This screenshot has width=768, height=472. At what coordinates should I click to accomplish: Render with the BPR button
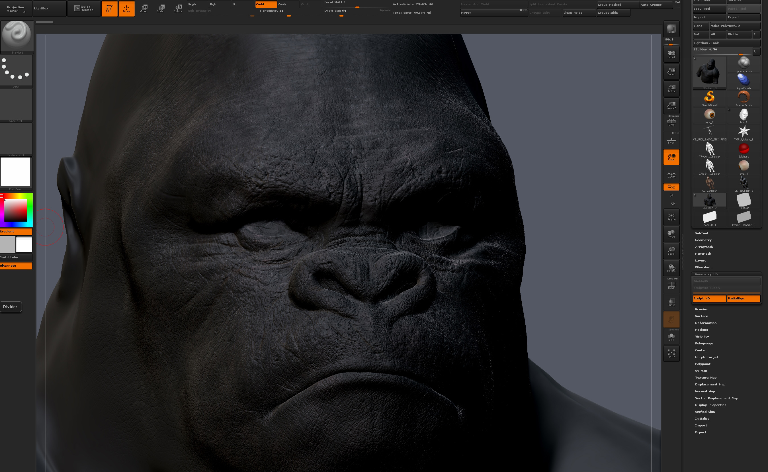(x=671, y=29)
